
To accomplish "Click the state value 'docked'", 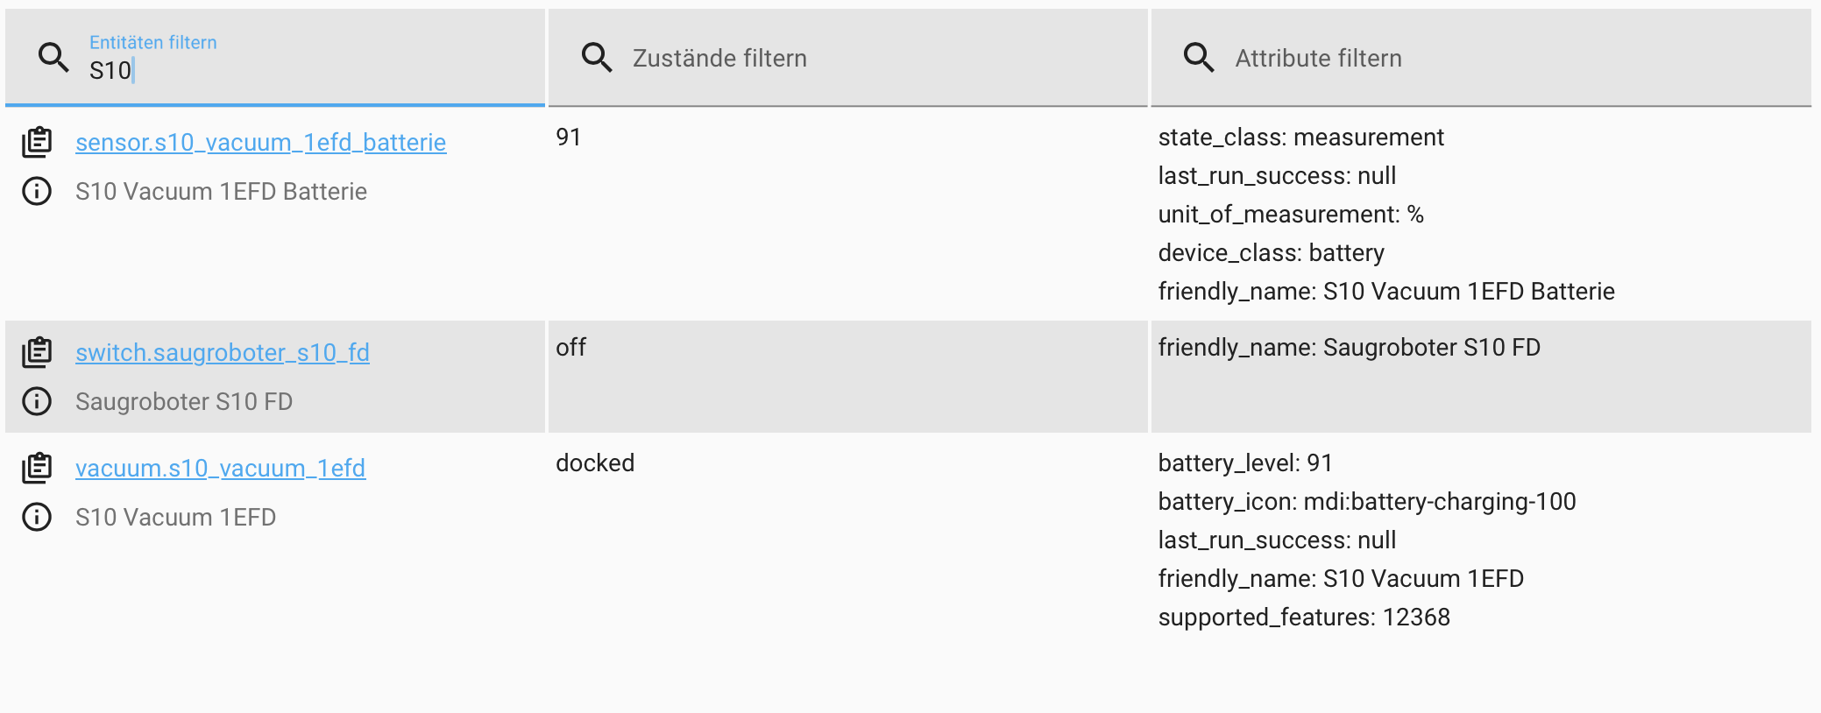I will click(595, 462).
